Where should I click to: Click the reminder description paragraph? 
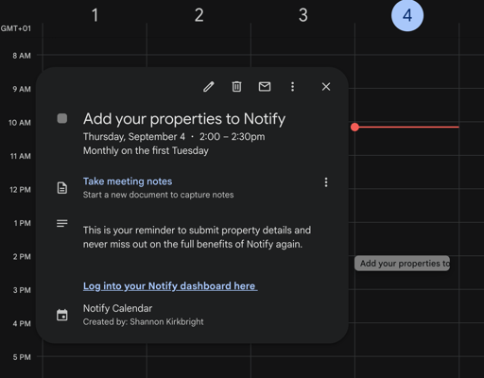(x=197, y=237)
